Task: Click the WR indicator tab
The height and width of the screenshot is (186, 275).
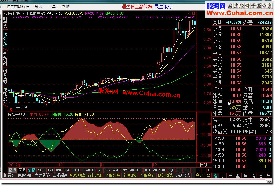Action: tap(155, 170)
